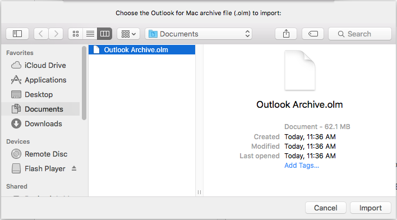Click 'Document - 62.1 MB' text
Image resolution: width=397 pixels, height=220 pixels.
tap(317, 126)
